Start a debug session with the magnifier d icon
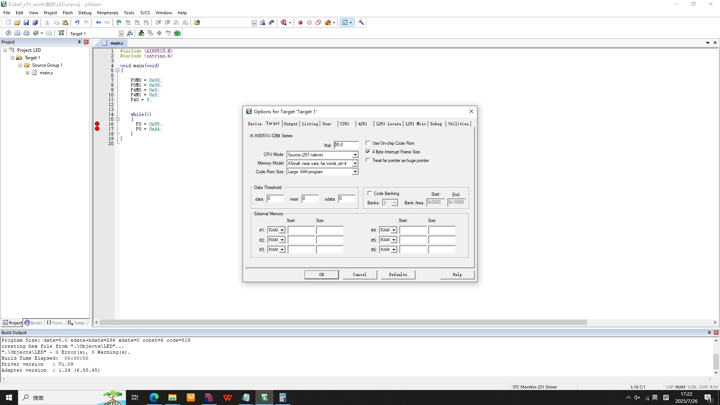Image resolution: width=720 pixels, height=405 pixels. point(284,22)
